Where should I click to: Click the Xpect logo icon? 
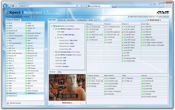[x=7, y=13]
